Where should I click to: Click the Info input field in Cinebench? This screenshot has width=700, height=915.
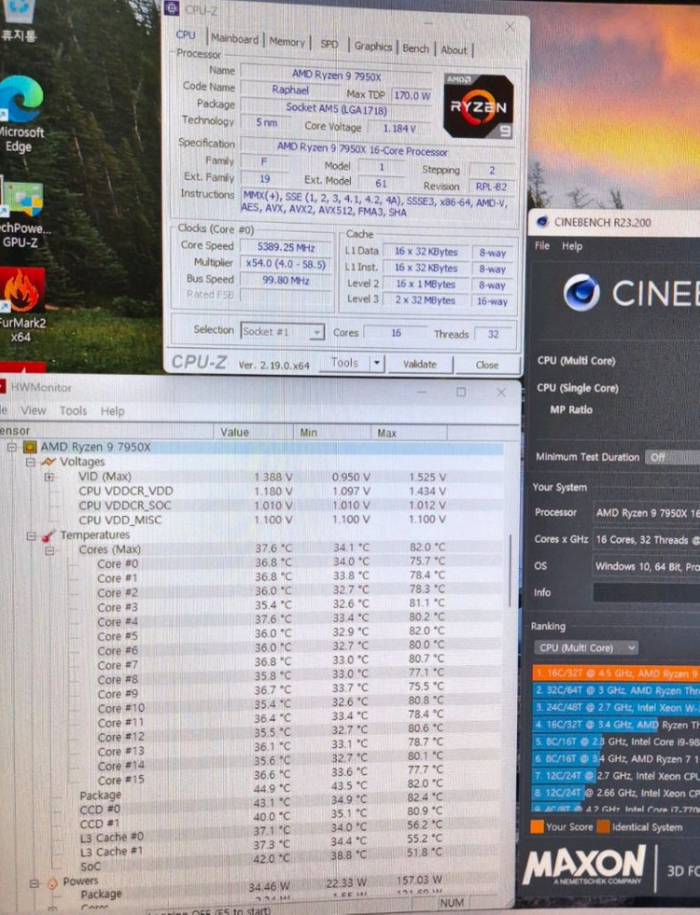tap(646, 592)
